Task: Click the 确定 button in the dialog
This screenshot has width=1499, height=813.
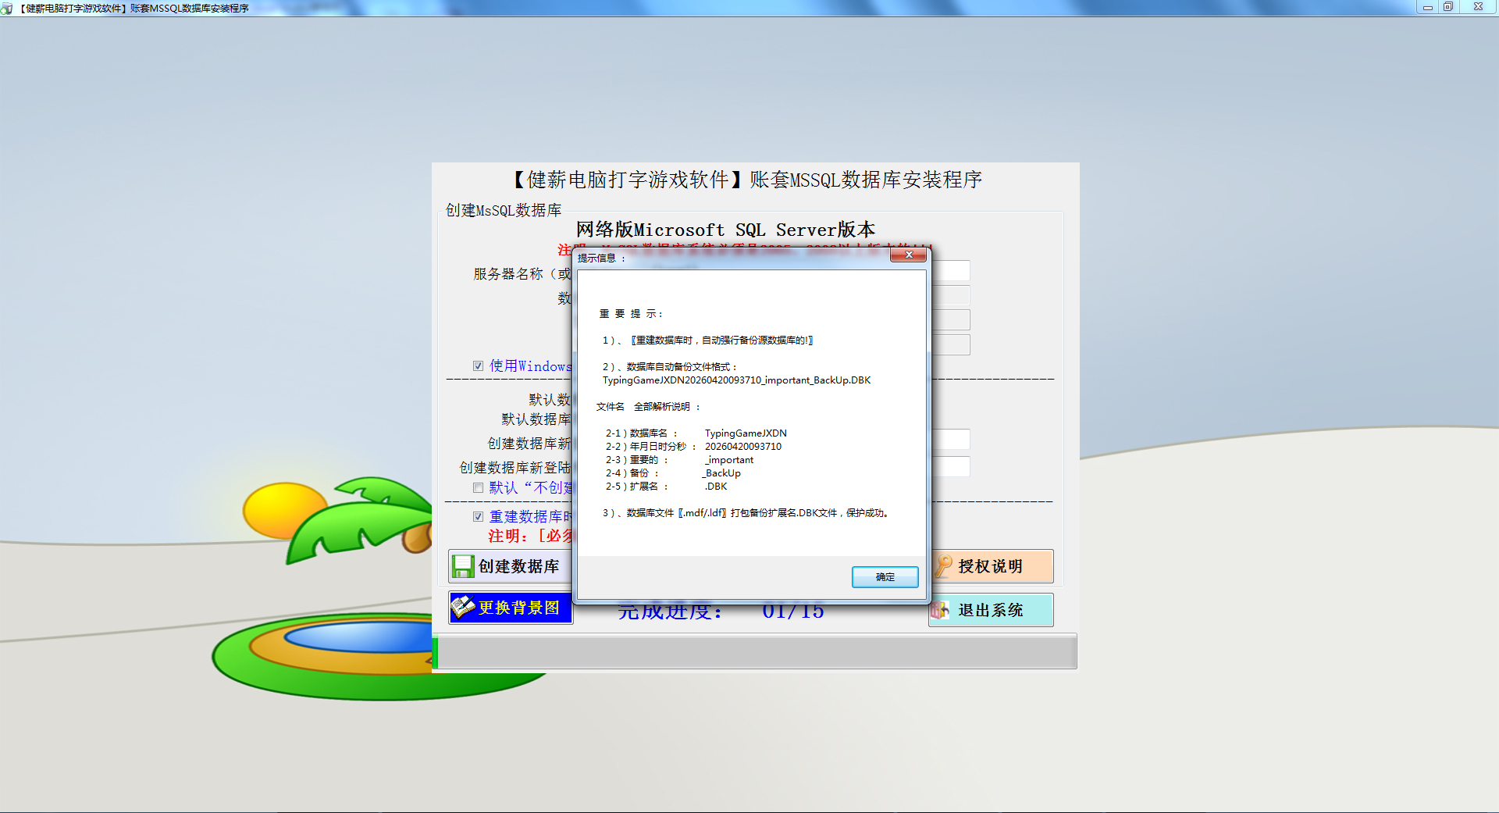Action: click(885, 577)
